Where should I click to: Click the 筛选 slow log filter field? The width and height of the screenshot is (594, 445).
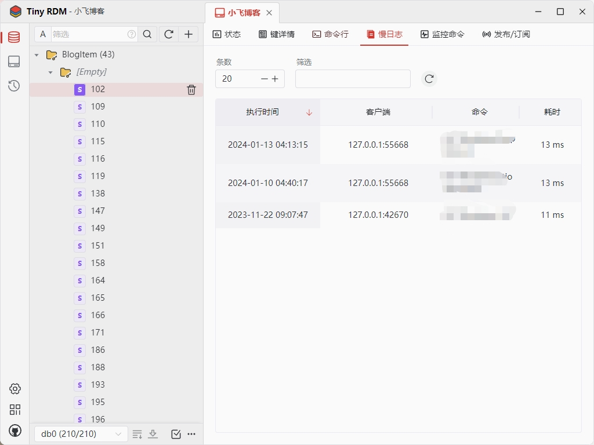tap(353, 79)
